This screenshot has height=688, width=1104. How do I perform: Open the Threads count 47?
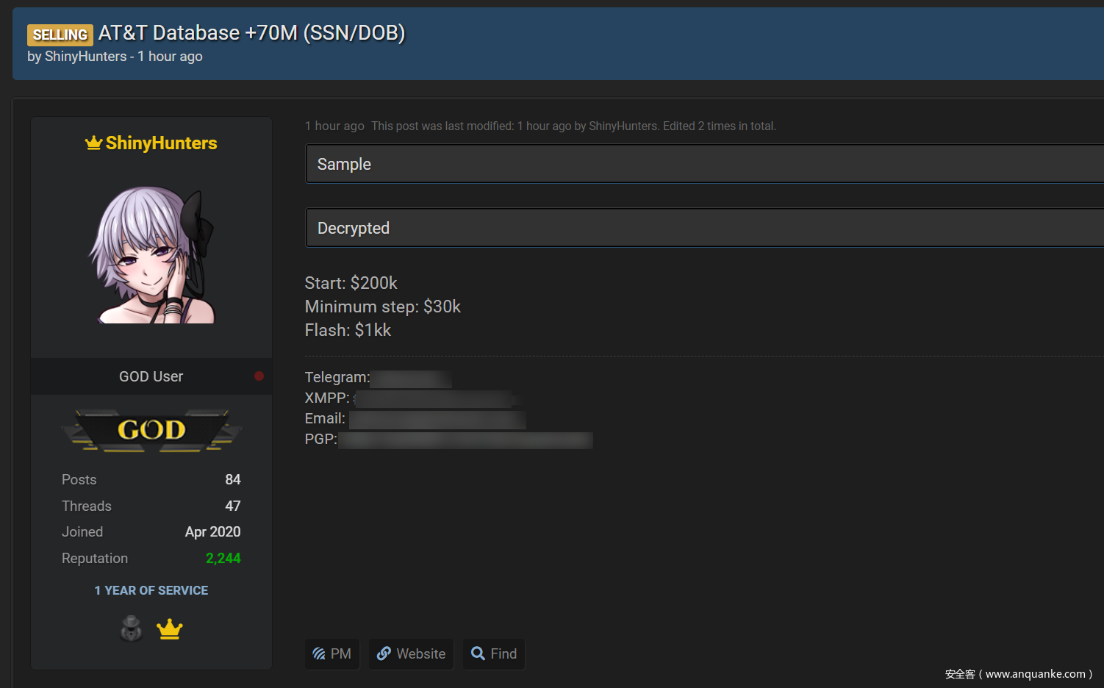coord(233,506)
